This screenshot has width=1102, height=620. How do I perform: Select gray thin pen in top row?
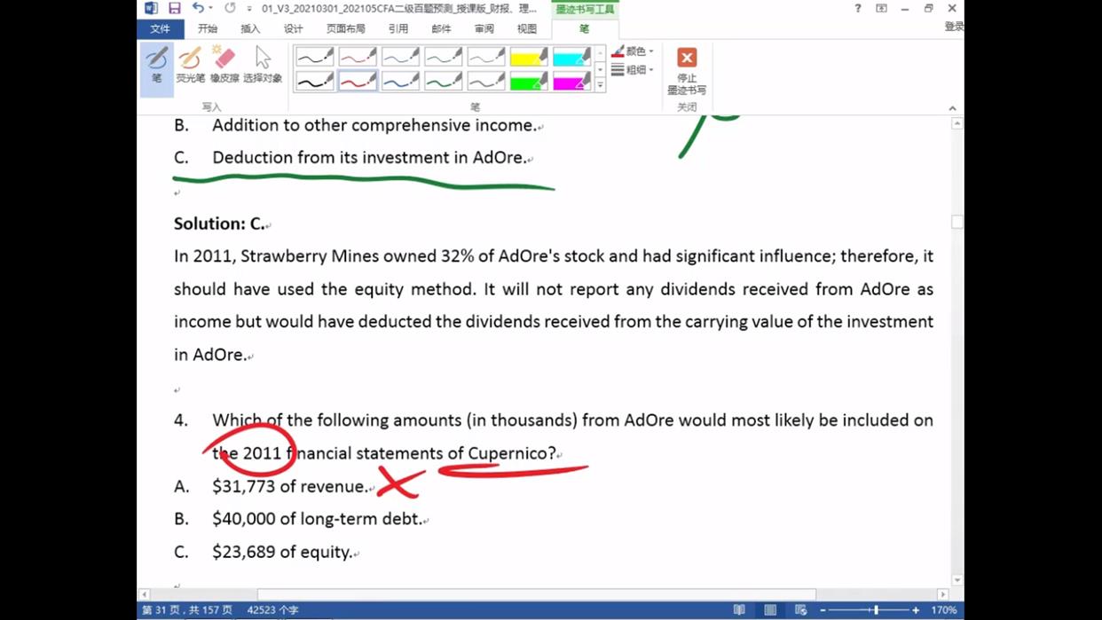(x=485, y=58)
